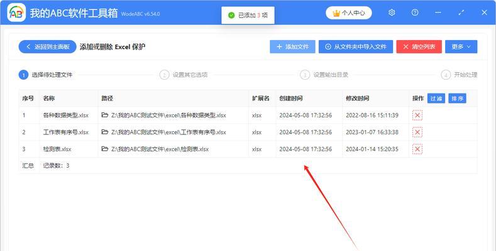Click file name 工作表有序号.xlsx in name column
The height and width of the screenshot is (251, 496).
tap(66, 132)
